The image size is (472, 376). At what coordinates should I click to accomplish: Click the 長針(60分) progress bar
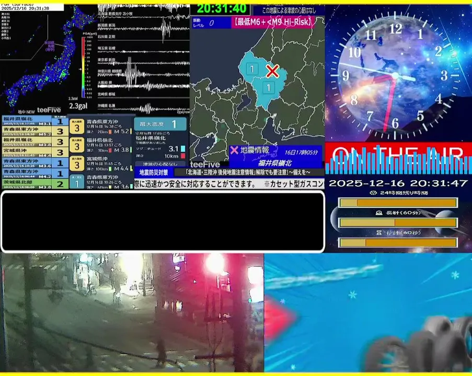[398, 222]
